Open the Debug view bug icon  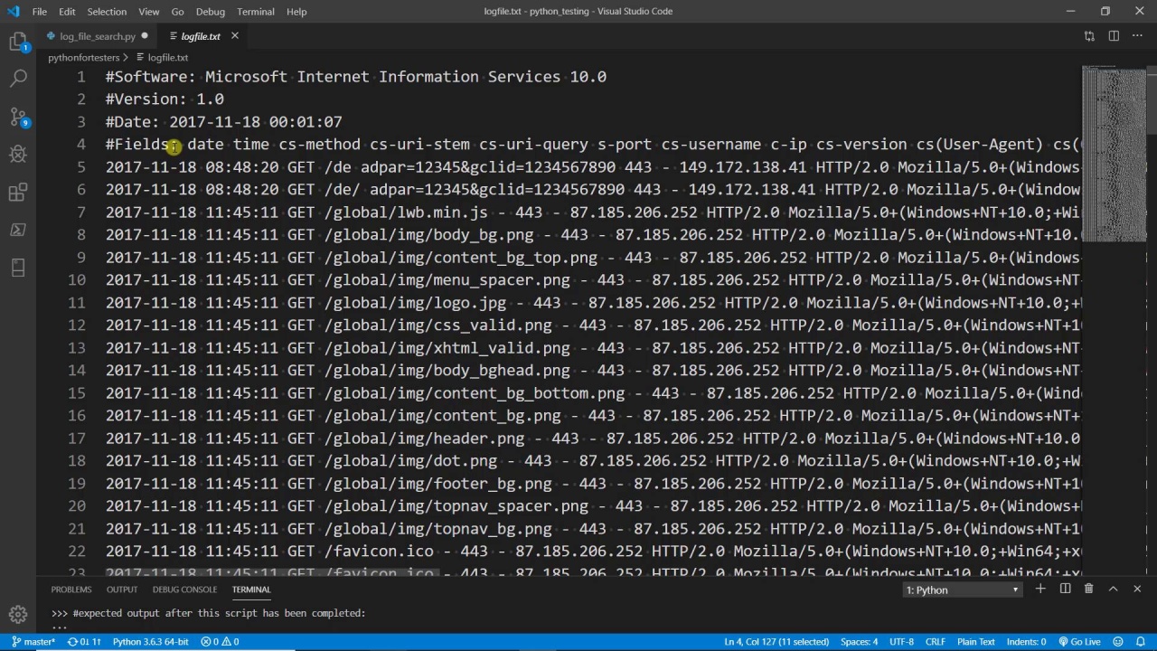coord(18,155)
